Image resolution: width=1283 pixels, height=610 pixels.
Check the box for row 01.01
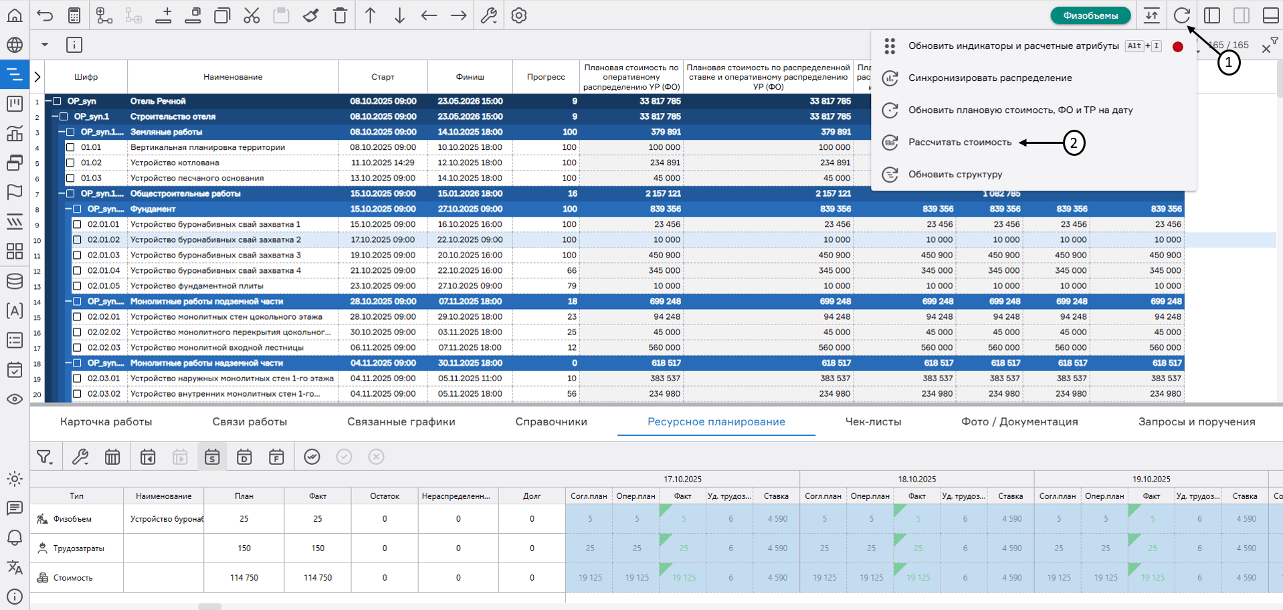pyautogui.click(x=70, y=147)
